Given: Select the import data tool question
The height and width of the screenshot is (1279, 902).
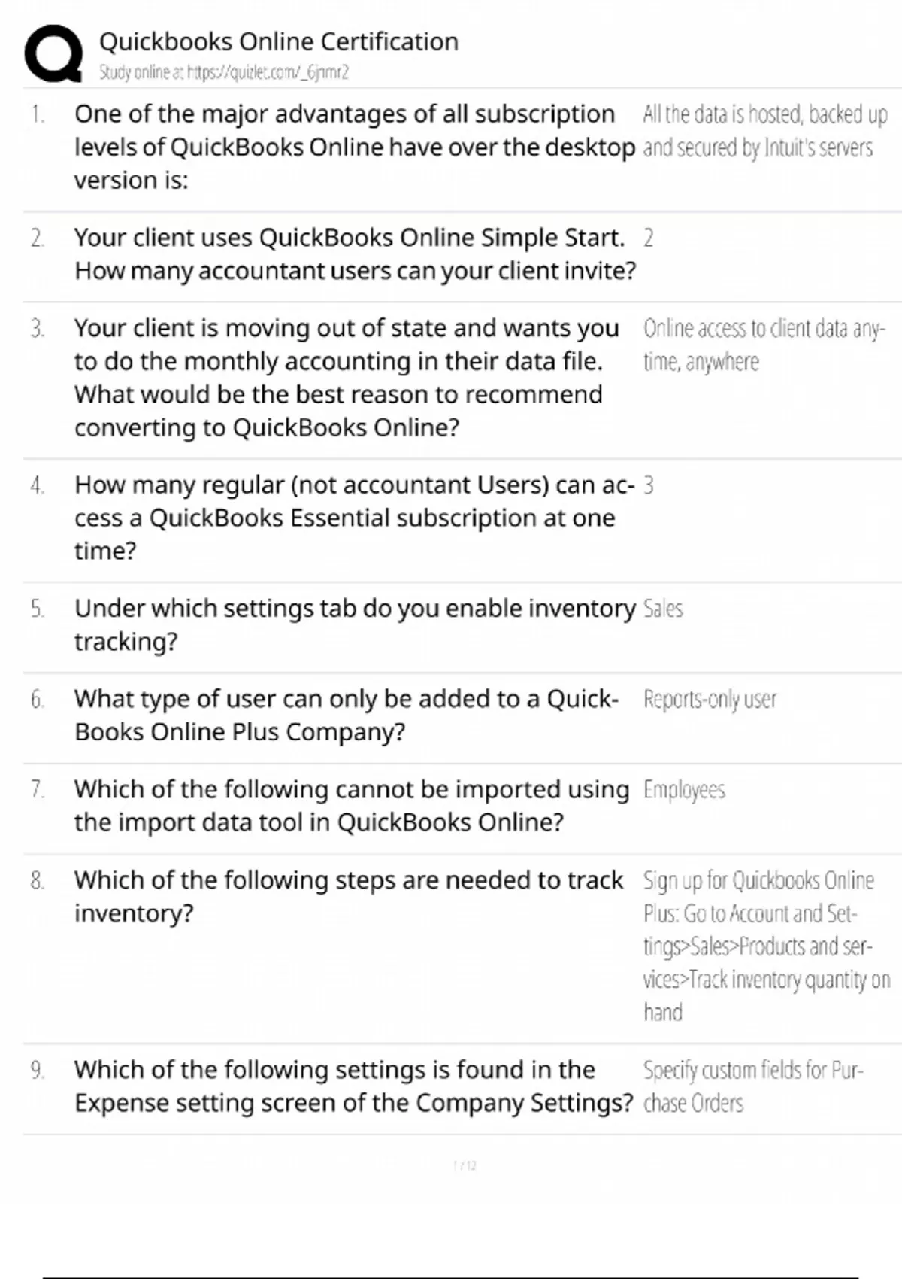Looking at the screenshot, I should pyautogui.click(x=351, y=805).
